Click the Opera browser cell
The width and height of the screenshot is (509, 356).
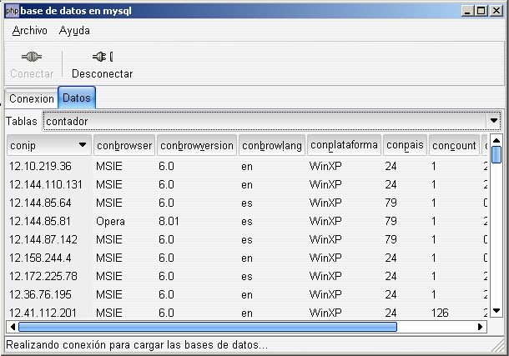pos(109,221)
